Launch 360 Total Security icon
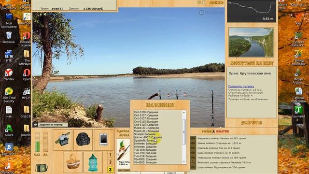The height and width of the screenshot is (174, 309). [9, 95]
